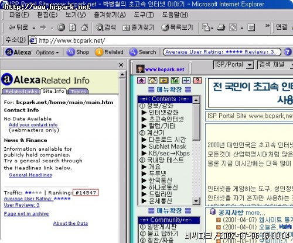Image resolution: width=293 pixels, height=243 pixels.
Task: Click the Page not in archive link
Action: tap(26, 214)
